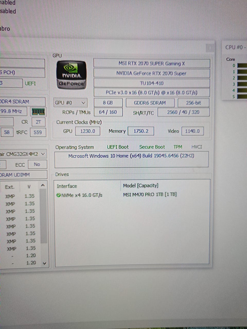Viewport: 247px width, 329px height.
Task: Click the Memory clock 1750.2 value
Action: [141, 131]
